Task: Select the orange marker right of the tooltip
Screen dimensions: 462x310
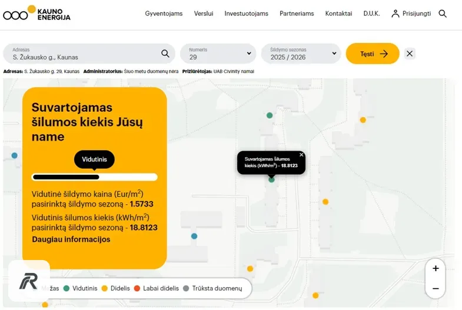Action: click(325, 202)
